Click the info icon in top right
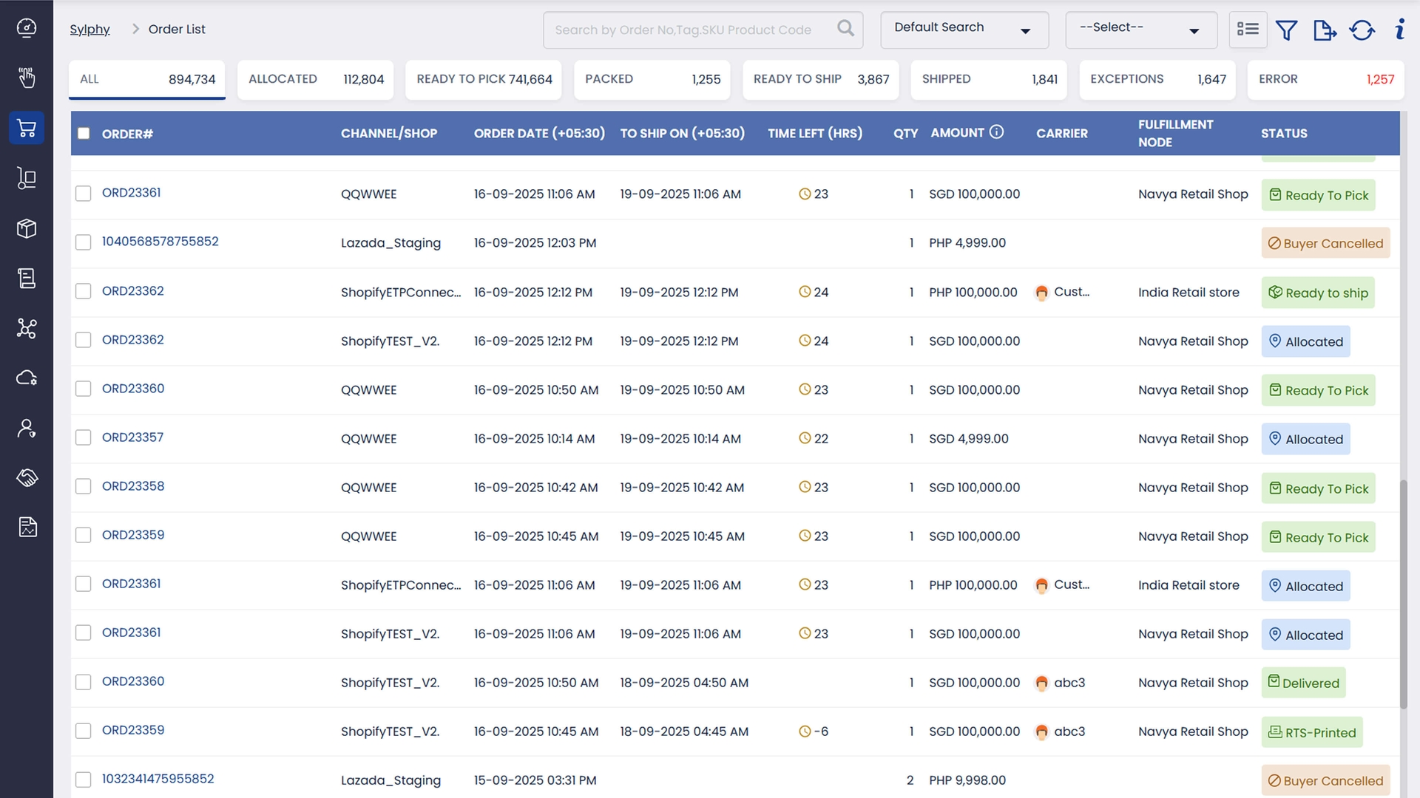 [1399, 30]
